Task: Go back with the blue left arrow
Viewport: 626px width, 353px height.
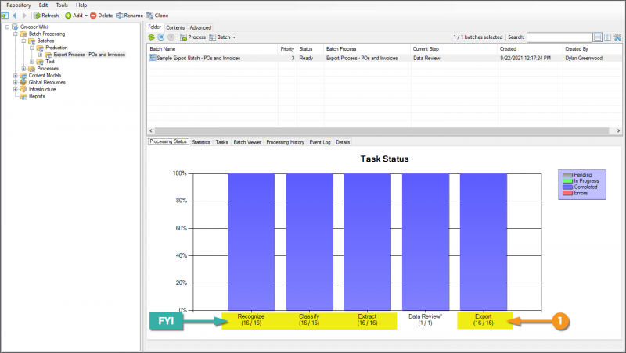Action: 15,16
